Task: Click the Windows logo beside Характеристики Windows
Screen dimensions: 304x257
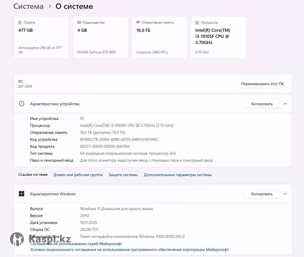Action: [x=21, y=194]
